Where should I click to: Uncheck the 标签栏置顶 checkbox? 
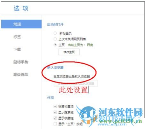[55, 106]
